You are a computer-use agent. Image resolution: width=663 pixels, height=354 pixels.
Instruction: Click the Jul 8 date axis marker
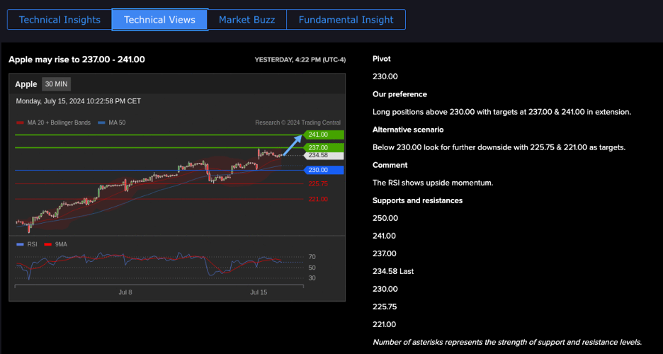[125, 292]
